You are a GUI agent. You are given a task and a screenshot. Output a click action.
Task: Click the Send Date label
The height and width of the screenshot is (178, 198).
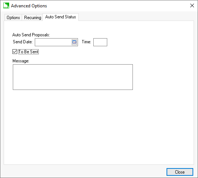(23, 42)
